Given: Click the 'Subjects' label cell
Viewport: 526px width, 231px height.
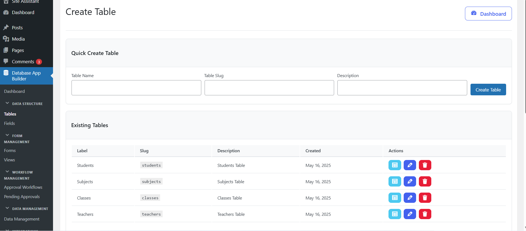Looking at the screenshot, I should point(85,182).
